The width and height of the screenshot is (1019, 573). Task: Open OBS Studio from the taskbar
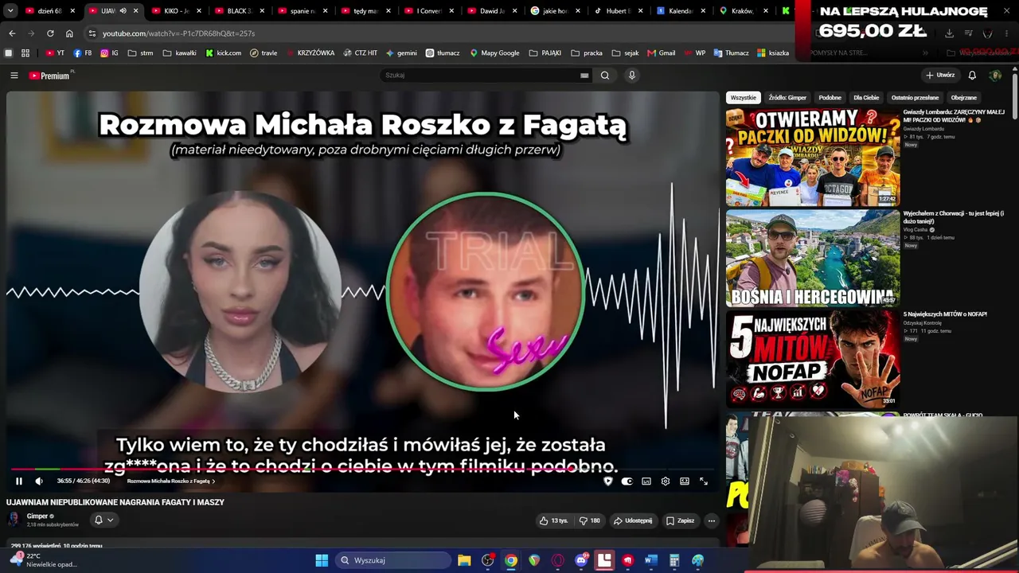488,560
